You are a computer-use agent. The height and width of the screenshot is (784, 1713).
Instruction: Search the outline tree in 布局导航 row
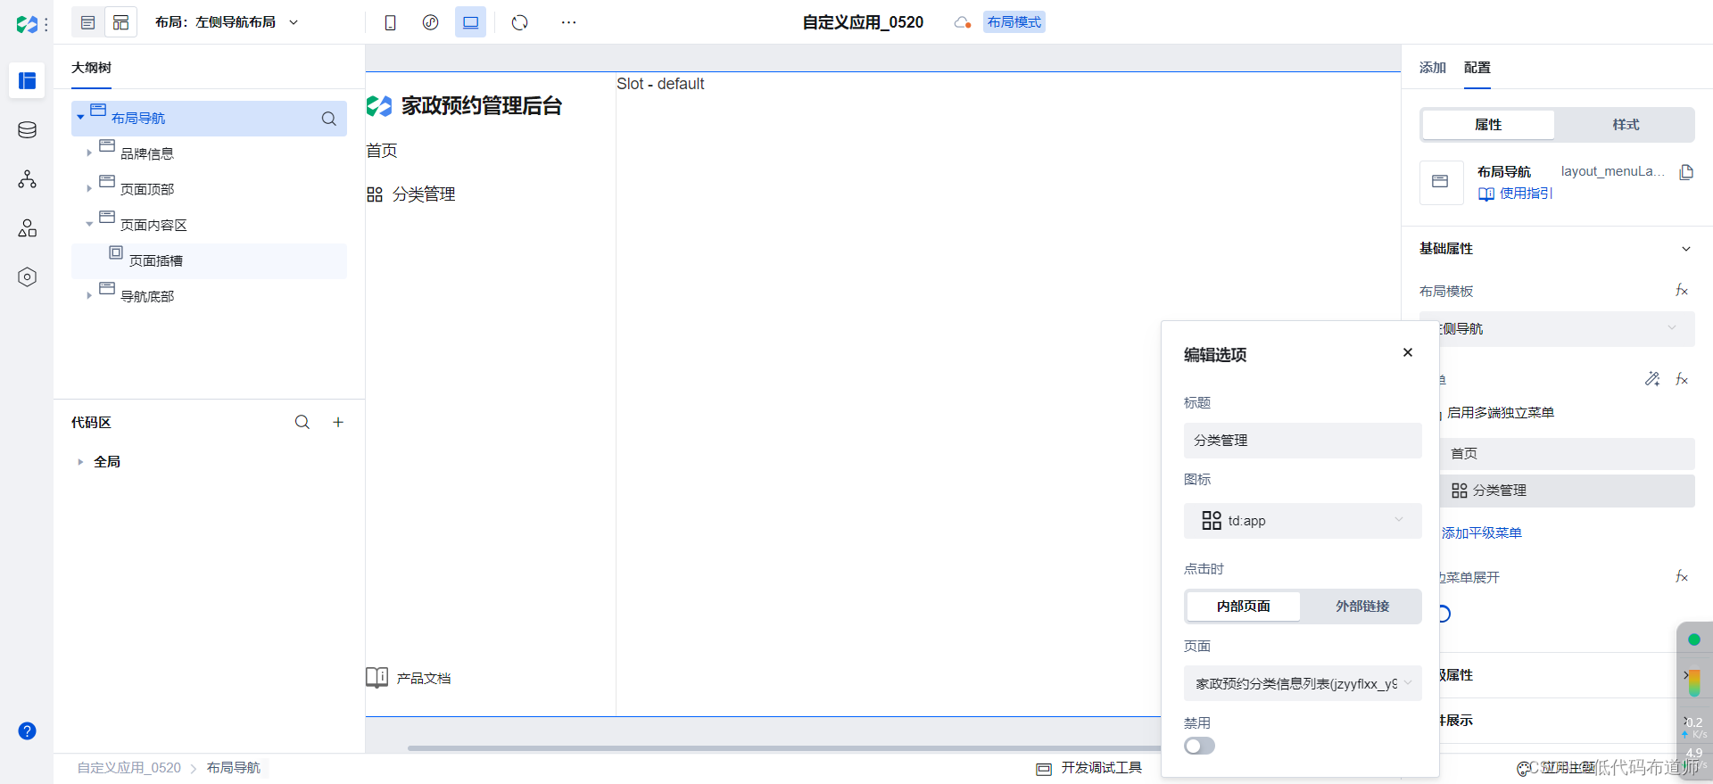pyautogui.click(x=328, y=119)
